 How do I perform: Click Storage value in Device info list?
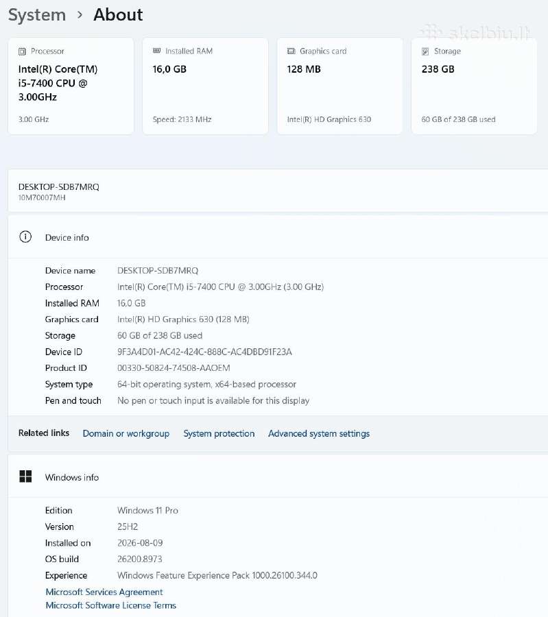160,336
